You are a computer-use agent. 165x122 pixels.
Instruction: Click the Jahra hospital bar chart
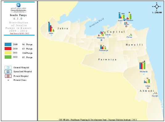[x=51, y=27]
